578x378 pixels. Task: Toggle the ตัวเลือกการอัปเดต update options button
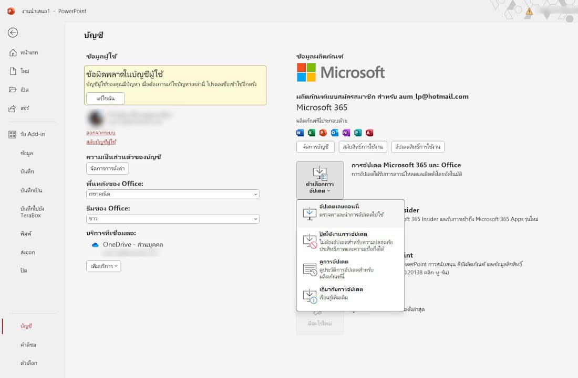tap(319, 180)
